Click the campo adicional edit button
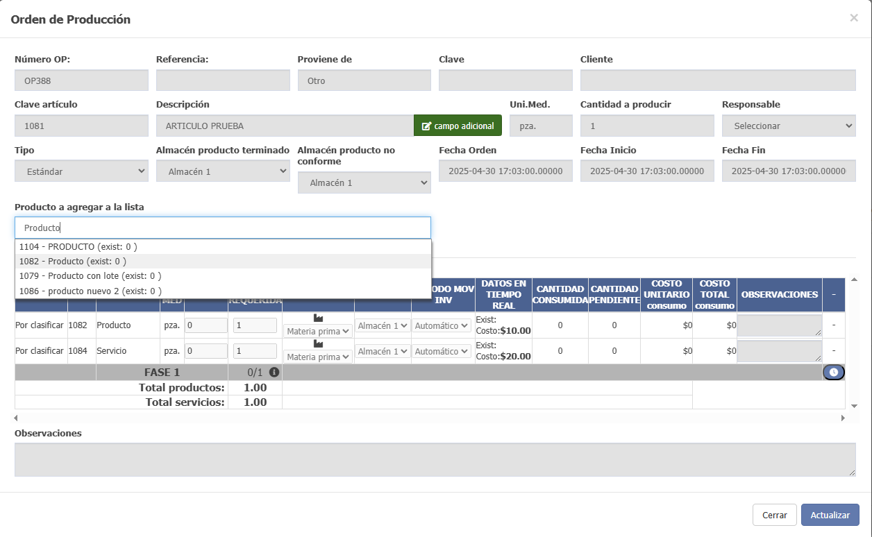This screenshot has height=537, width=872. [x=458, y=126]
